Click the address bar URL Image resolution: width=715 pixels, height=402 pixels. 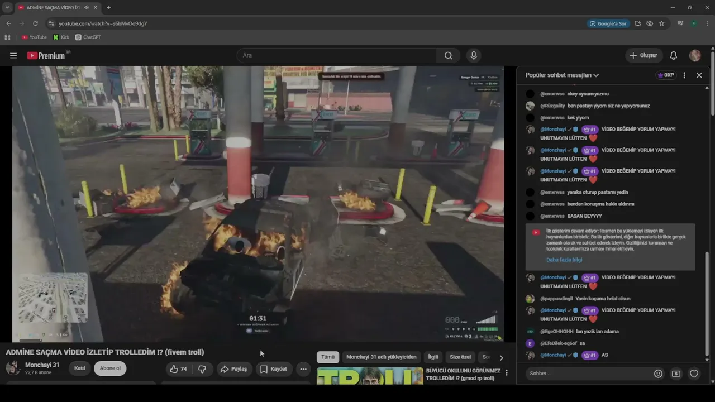pyautogui.click(x=103, y=23)
